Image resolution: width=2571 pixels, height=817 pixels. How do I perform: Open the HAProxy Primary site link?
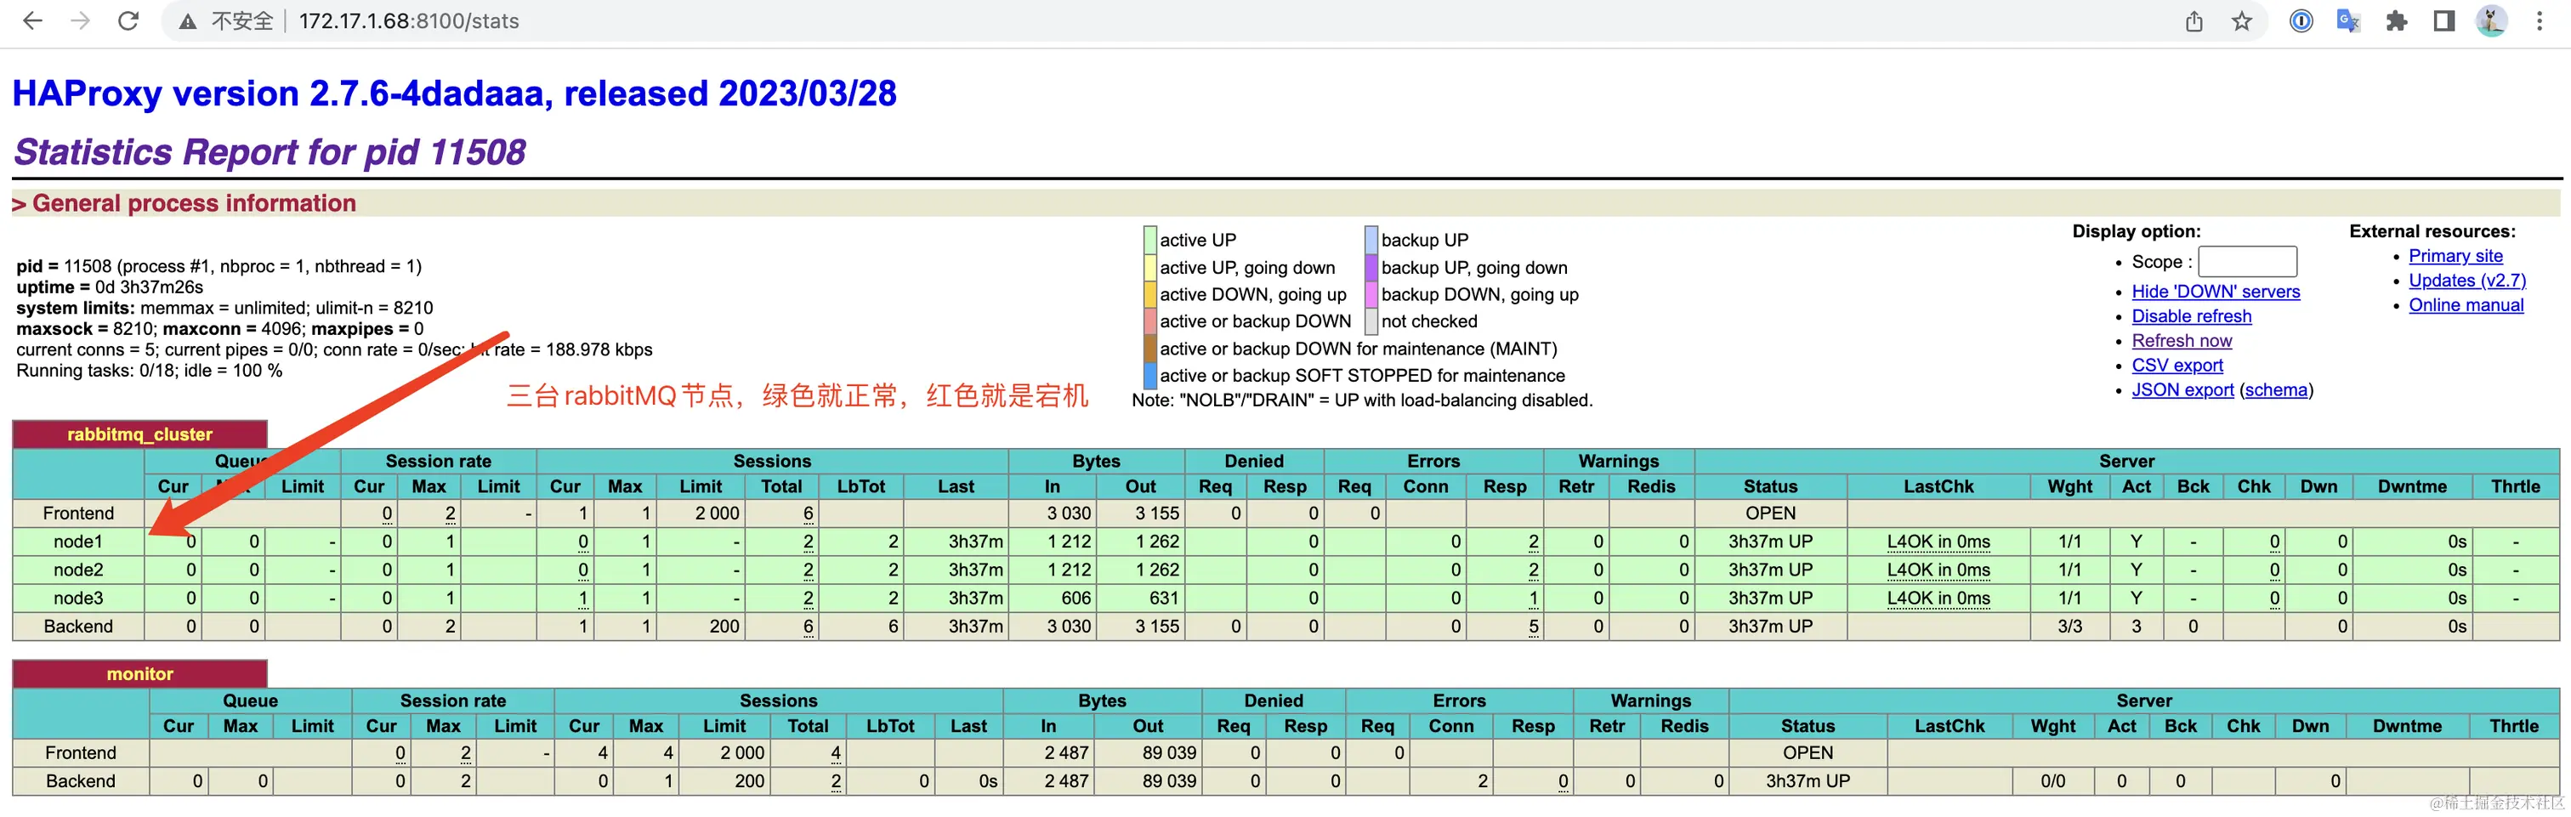point(2455,255)
